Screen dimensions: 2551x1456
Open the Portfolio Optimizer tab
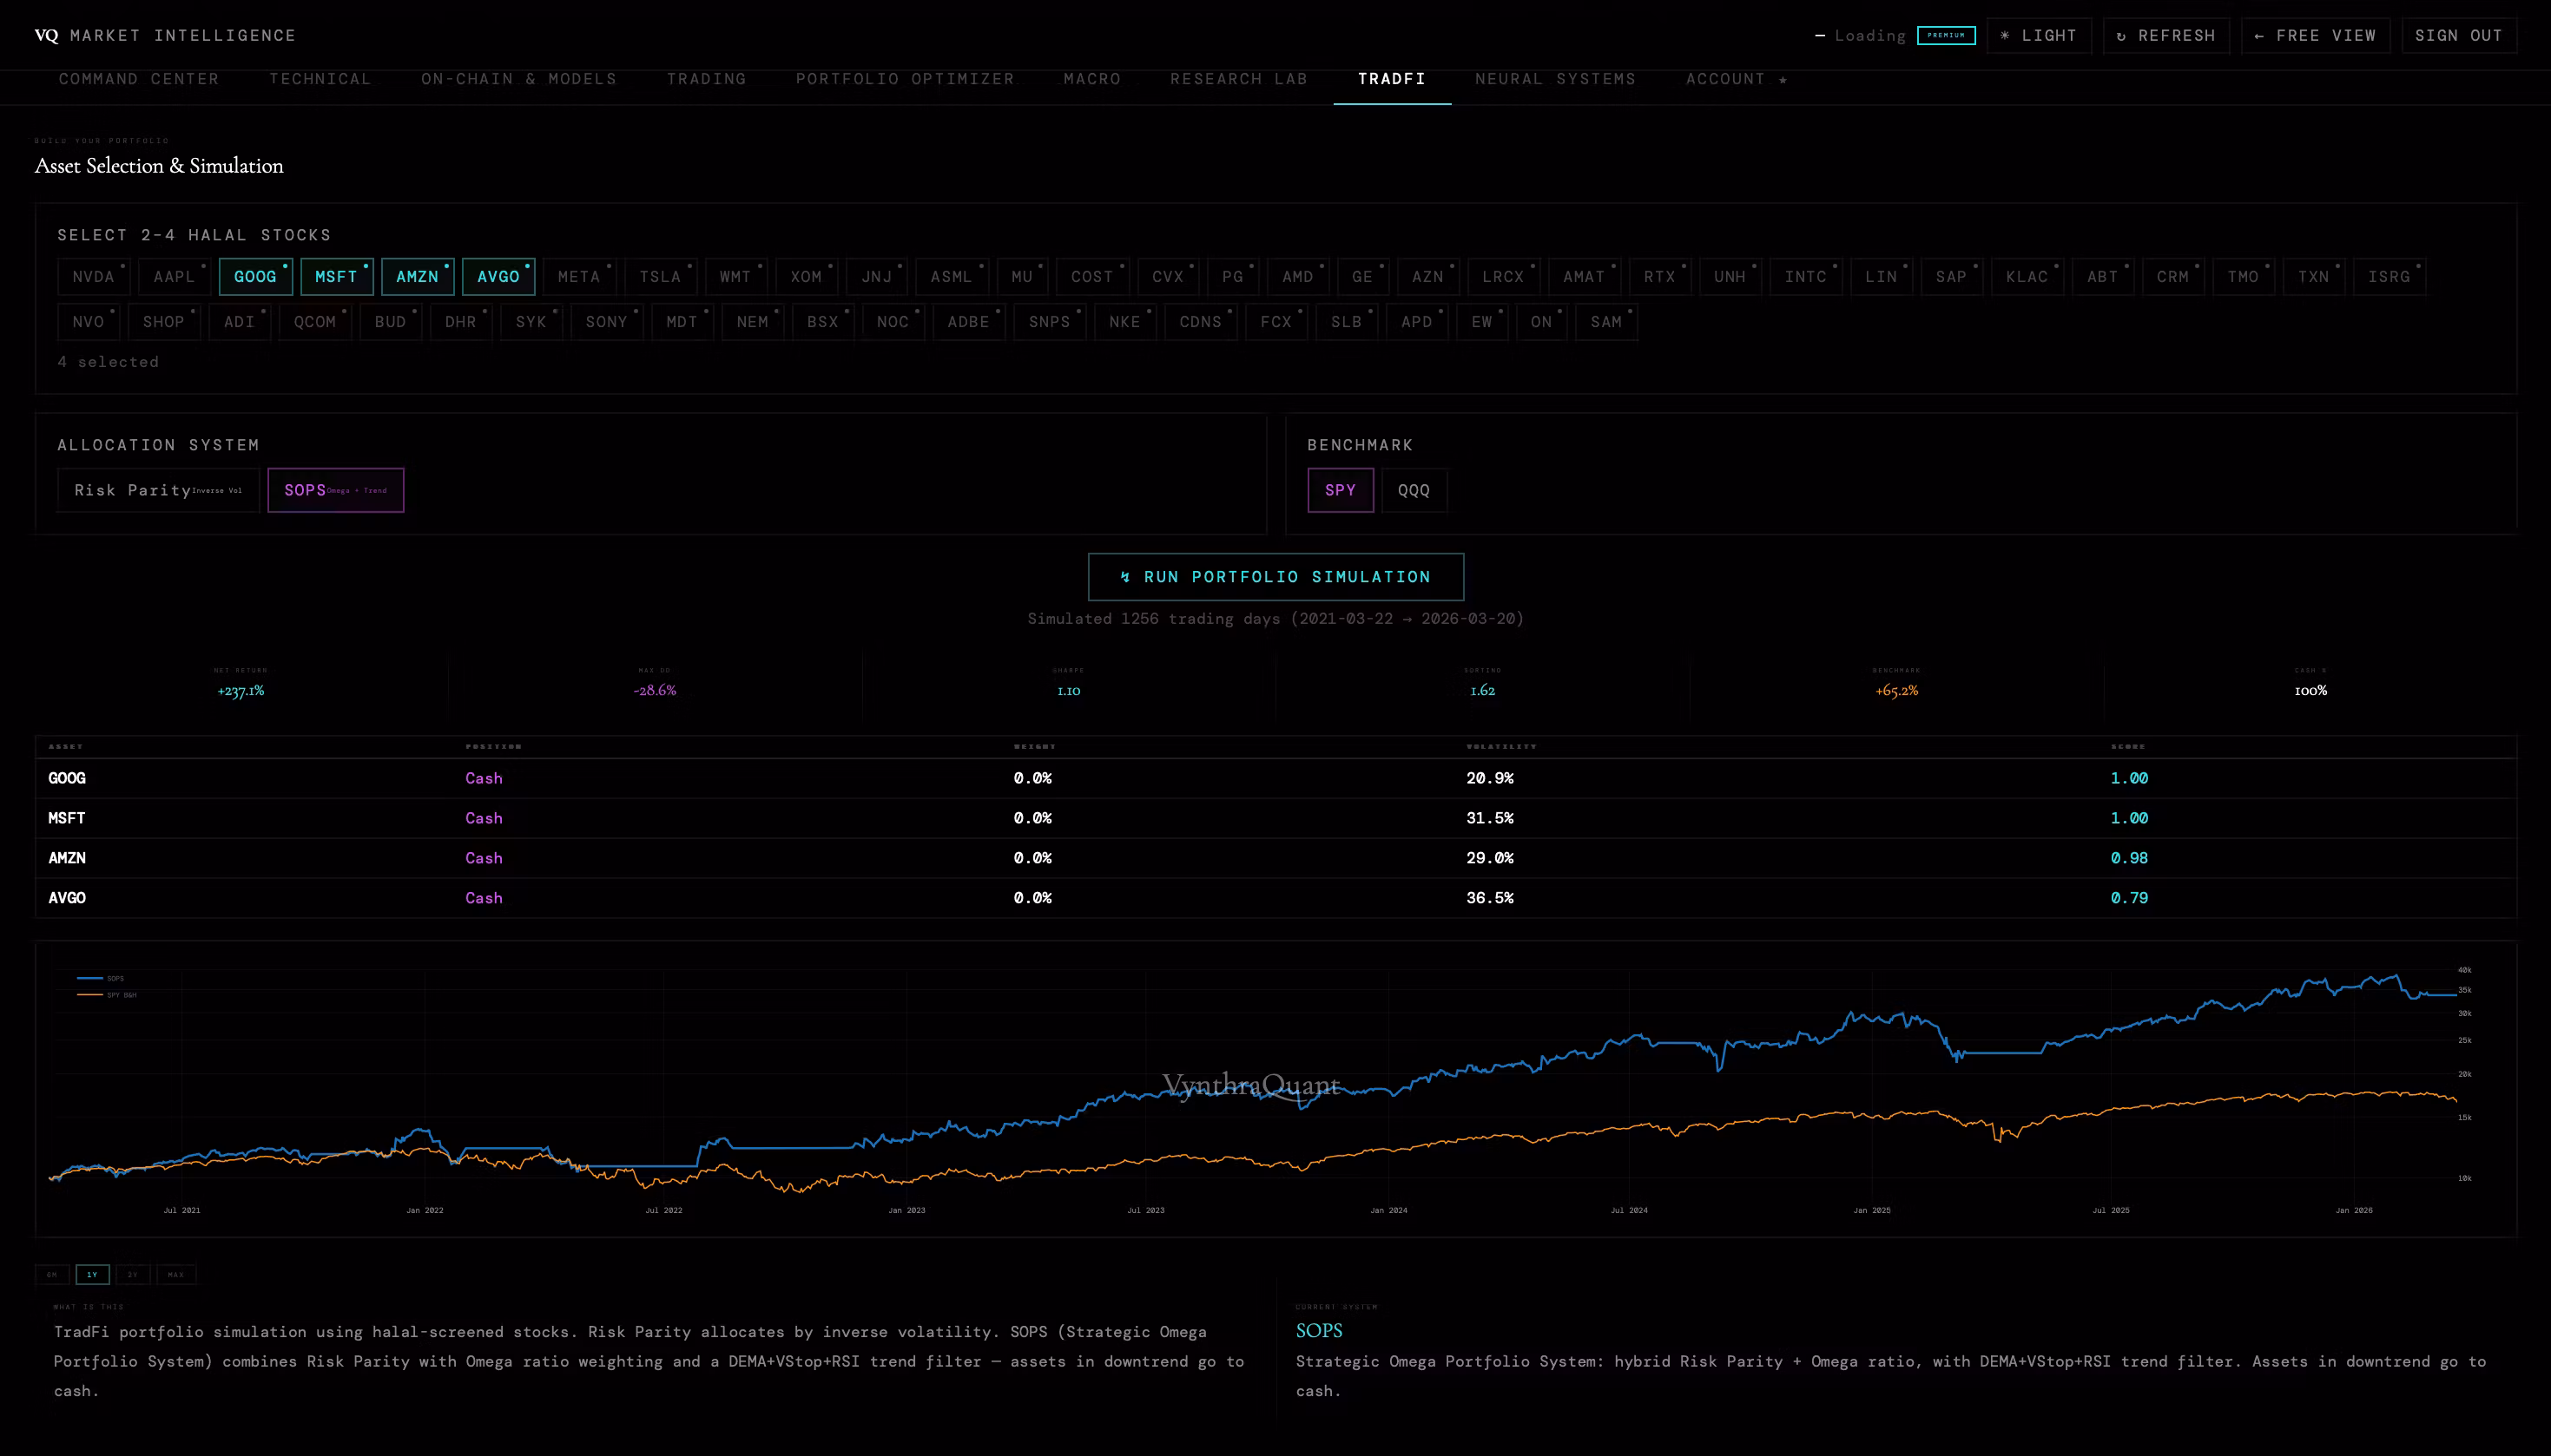coord(905,79)
